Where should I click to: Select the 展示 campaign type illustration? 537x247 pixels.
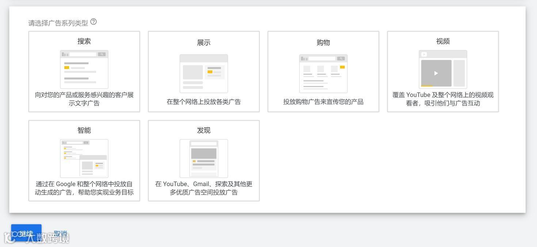[x=204, y=74]
